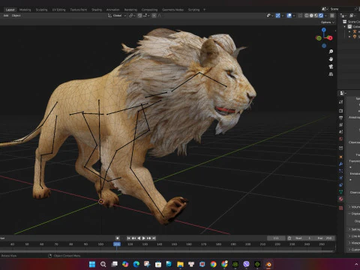The width and height of the screenshot is (360, 270).
Task: Open the Modifiers wrench tab
Action: (x=341, y=164)
